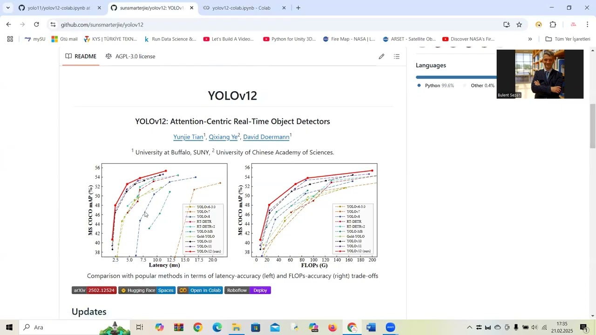Open Yunjie Tian author link
This screenshot has width=596, height=335.
pyautogui.click(x=188, y=137)
